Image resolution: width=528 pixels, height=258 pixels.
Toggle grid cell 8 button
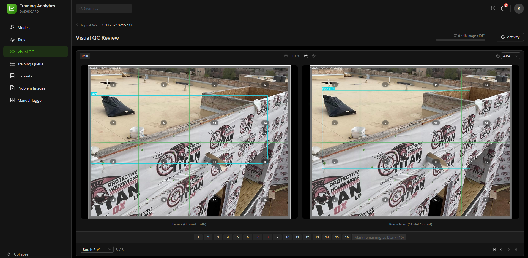tap(267, 237)
